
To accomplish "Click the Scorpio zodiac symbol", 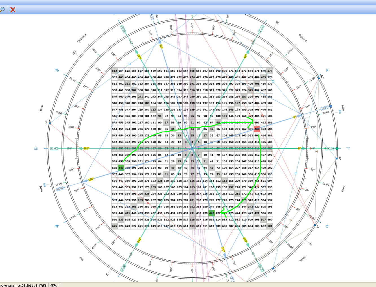I will tap(56, 70).
